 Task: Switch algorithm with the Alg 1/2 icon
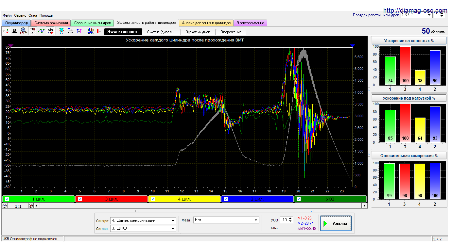[x=50, y=31]
